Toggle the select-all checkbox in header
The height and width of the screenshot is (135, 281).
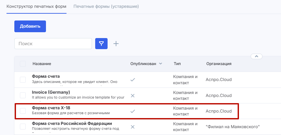(x=23, y=64)
